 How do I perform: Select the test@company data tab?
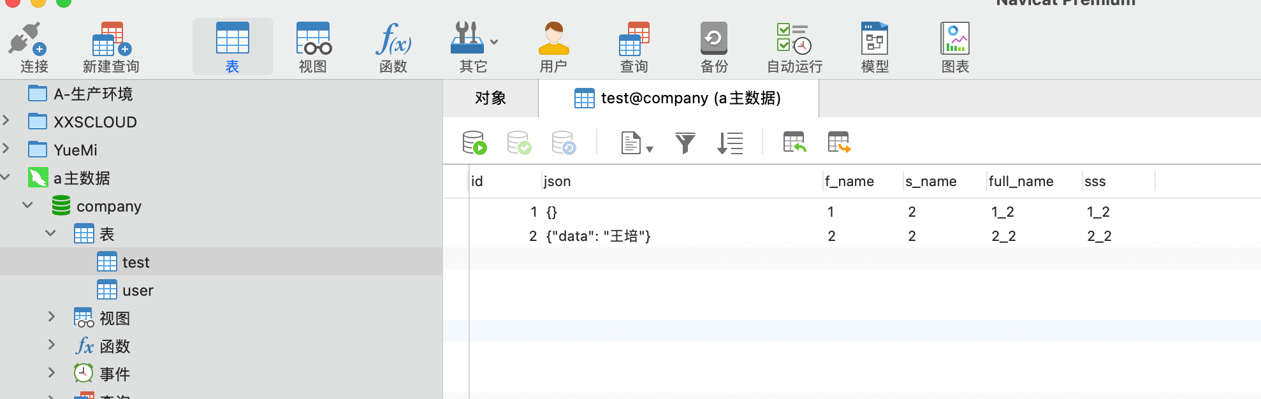[x=678, y=98]
